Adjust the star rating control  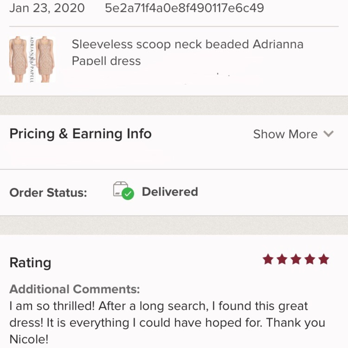(x=296, y=259)
